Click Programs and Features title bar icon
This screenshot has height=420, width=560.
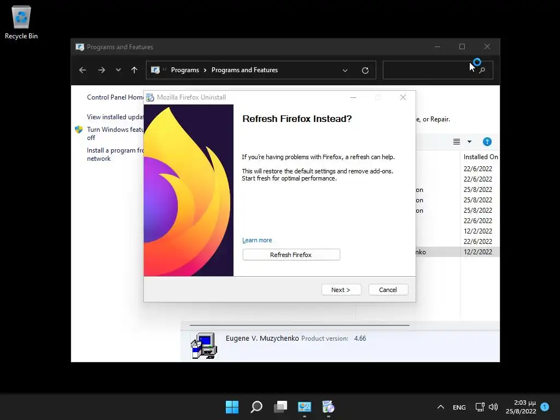(x=80, y=47)
